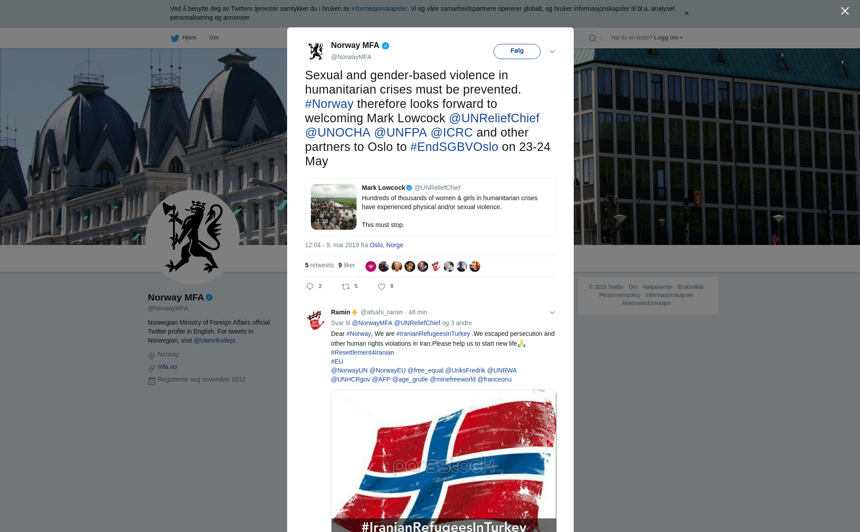Click the Oslo, Norge location link
860x532 pixels.
(x=387, y=245)
